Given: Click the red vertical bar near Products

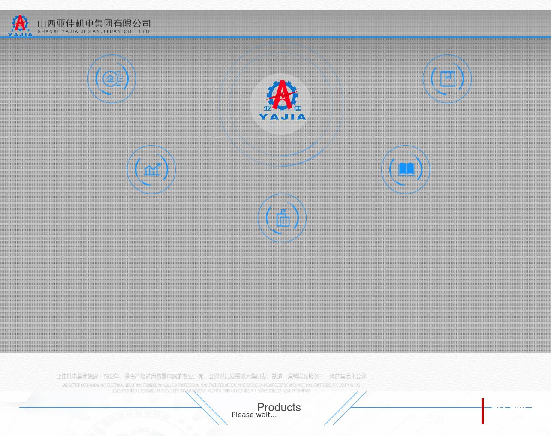Looking at the screenshot, I should pyautogui.click(x=482, y=411).
